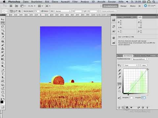This screenshot has width=158, height=118.
Task: Select the Elliptical Marquee tool in the toolbox
Action: (3, 23)
